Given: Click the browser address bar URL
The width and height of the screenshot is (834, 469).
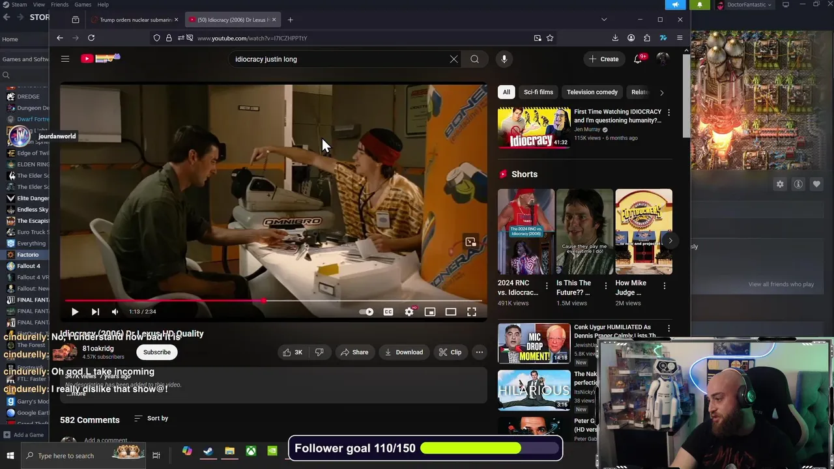Looking at the screenshot, I should [x=252, y=38].
